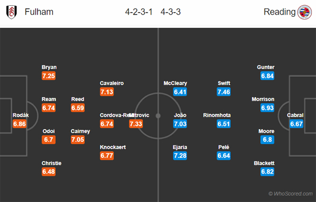Click on player name Cavaleiro
The image size is (316, 202).
coord(112,83)
